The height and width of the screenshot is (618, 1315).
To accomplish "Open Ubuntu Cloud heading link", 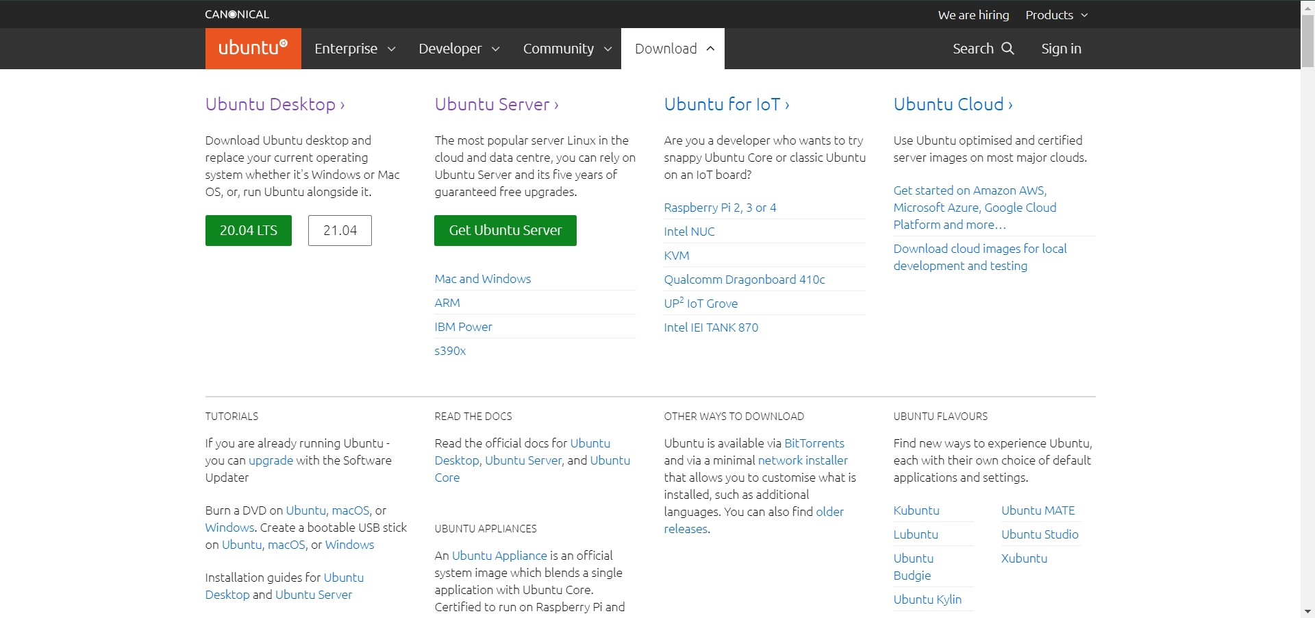I will [x=953, y=104].
